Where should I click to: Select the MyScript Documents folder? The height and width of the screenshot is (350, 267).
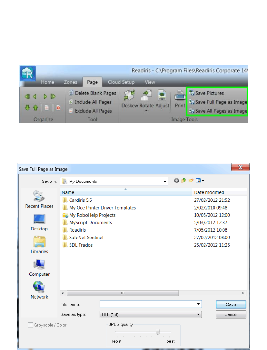point(87,223)
